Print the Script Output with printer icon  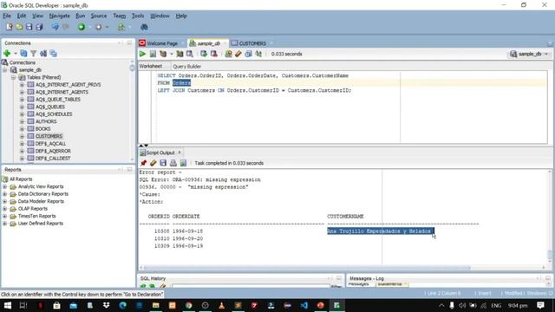[x=173, y=163]
